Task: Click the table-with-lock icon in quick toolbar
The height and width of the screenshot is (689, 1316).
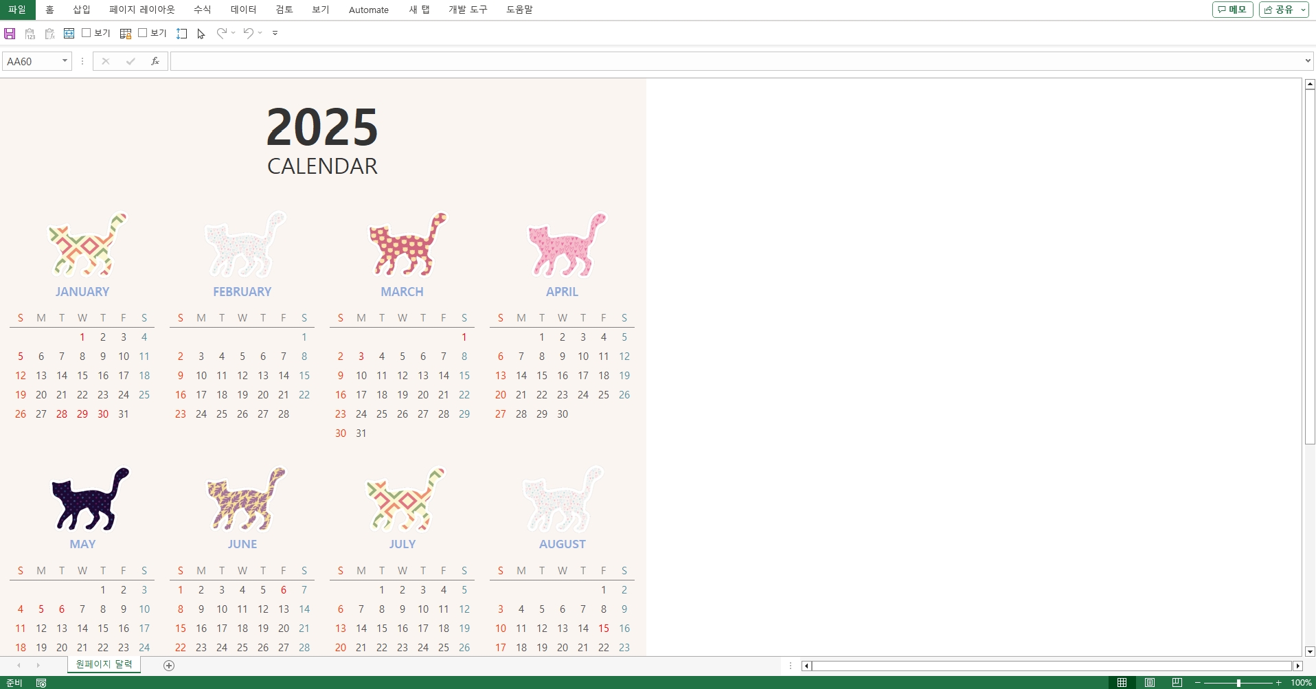Action: (x=126, y=34)
